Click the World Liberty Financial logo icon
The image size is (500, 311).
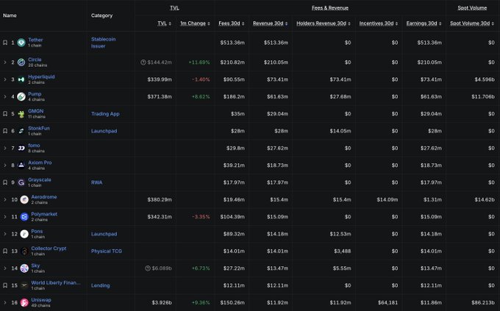tap(24, 285)
